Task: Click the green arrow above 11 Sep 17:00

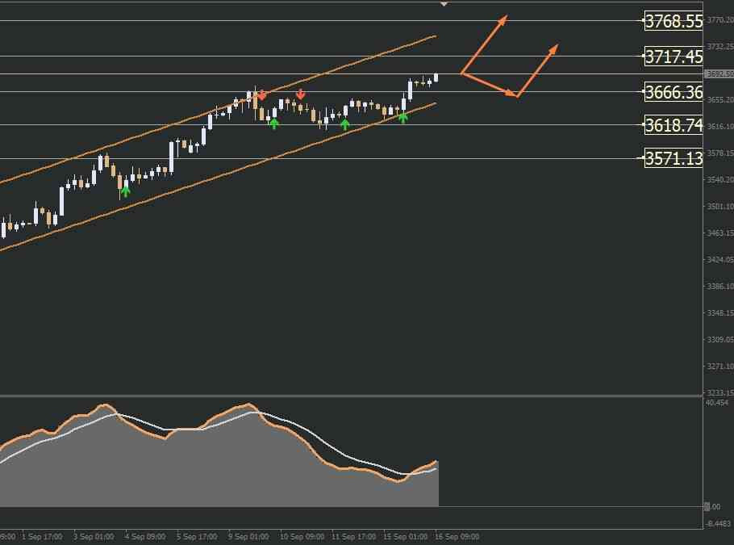Action: [345, 124]
